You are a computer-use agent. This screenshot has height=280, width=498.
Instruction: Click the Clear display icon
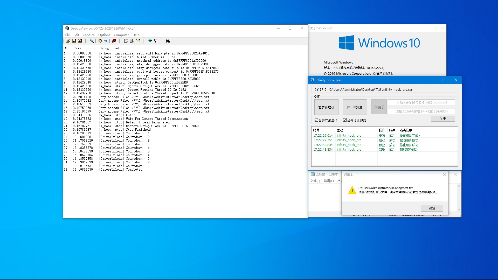[114, 41]
